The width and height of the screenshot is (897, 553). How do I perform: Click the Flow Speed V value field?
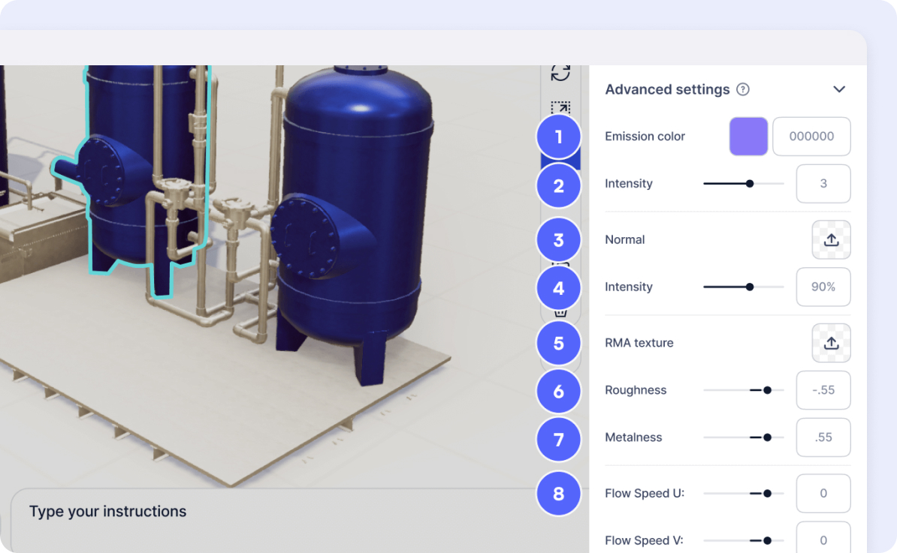pos(823,537)
